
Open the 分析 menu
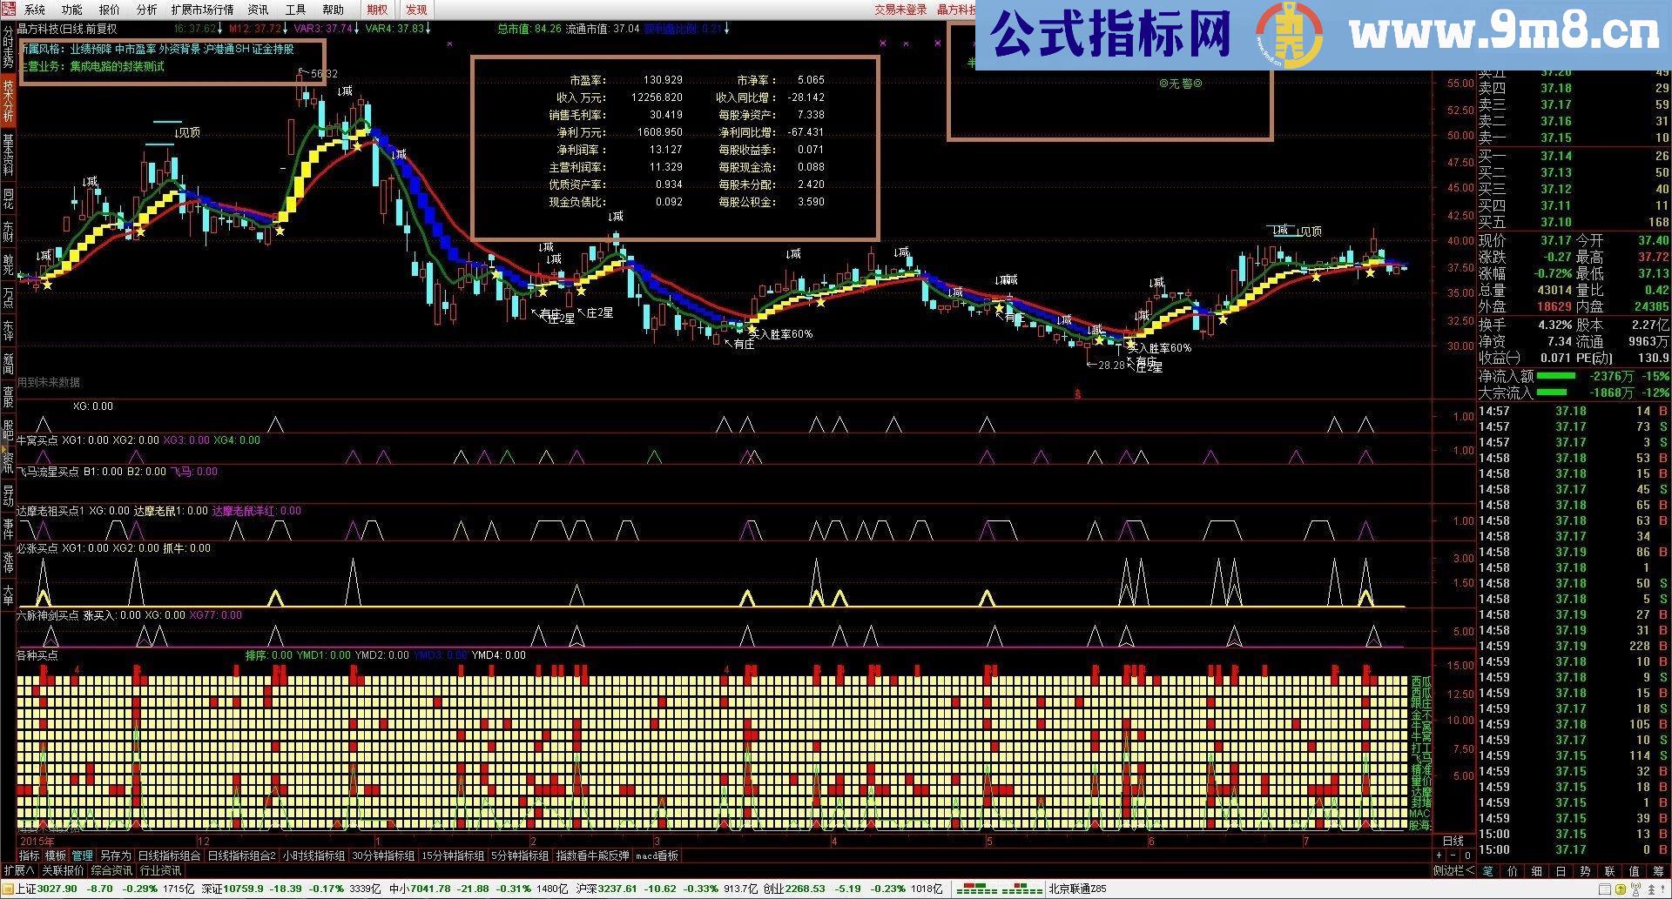[x=145, y=10]
